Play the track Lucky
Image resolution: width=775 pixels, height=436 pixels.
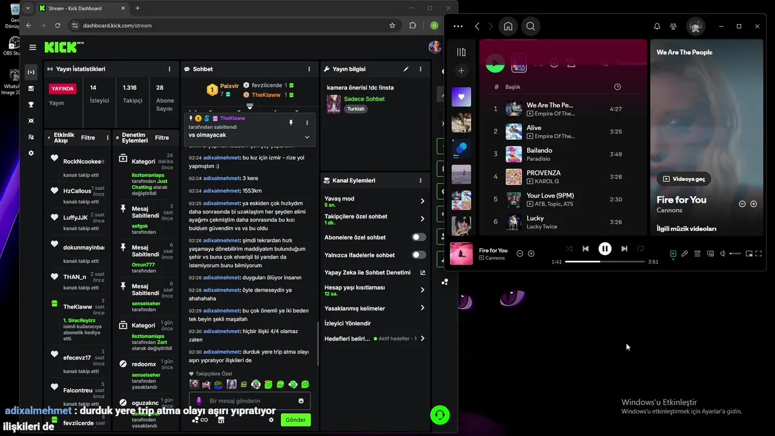click(x=535, y=218)
